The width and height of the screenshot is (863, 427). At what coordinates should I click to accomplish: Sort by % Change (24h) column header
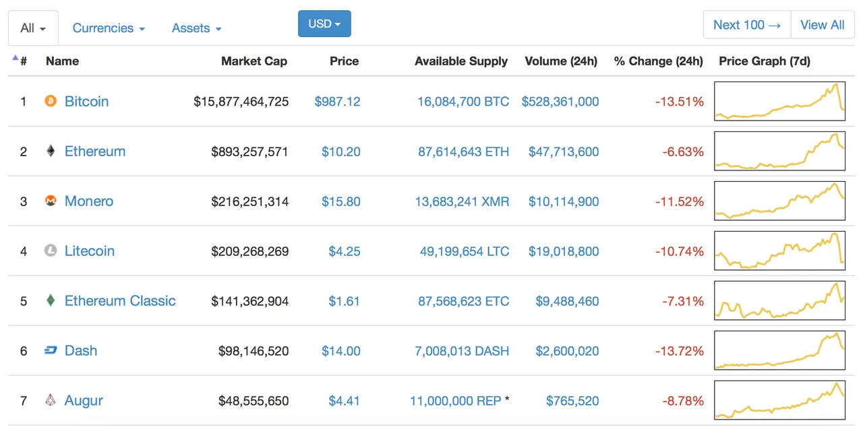[x=659, y=61]
